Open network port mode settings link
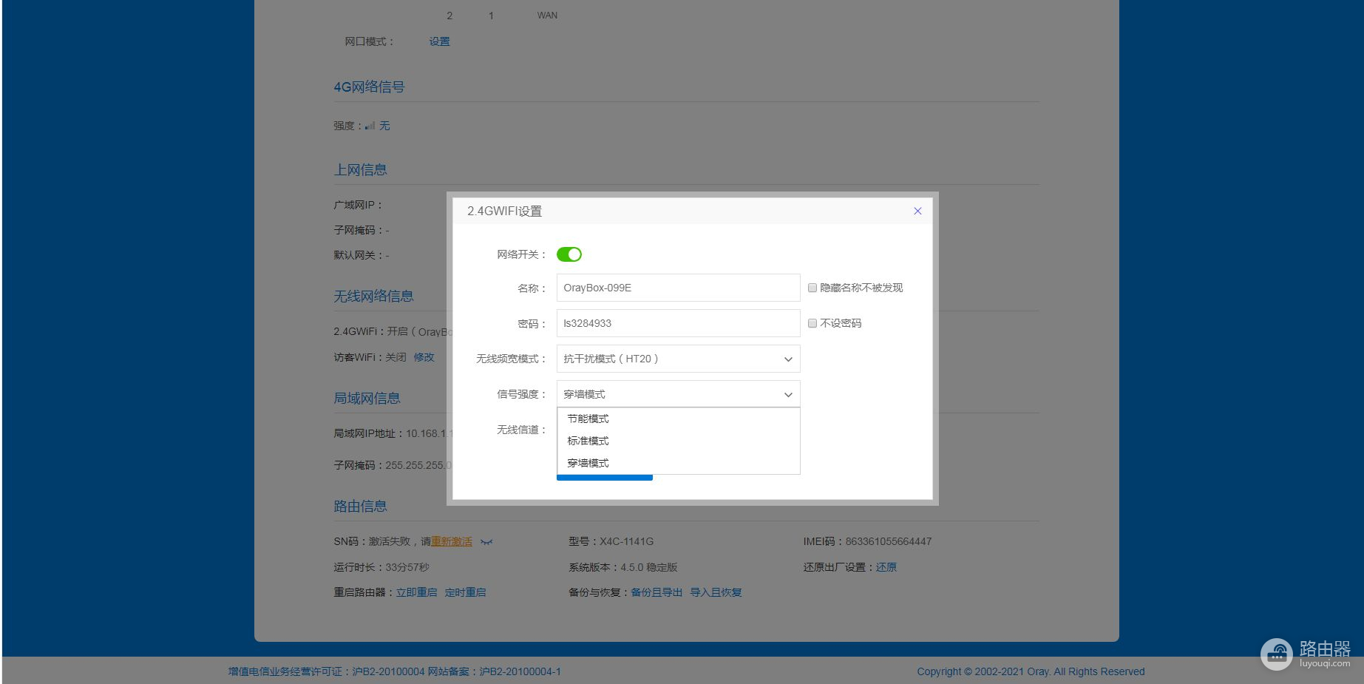 point(439,41)
